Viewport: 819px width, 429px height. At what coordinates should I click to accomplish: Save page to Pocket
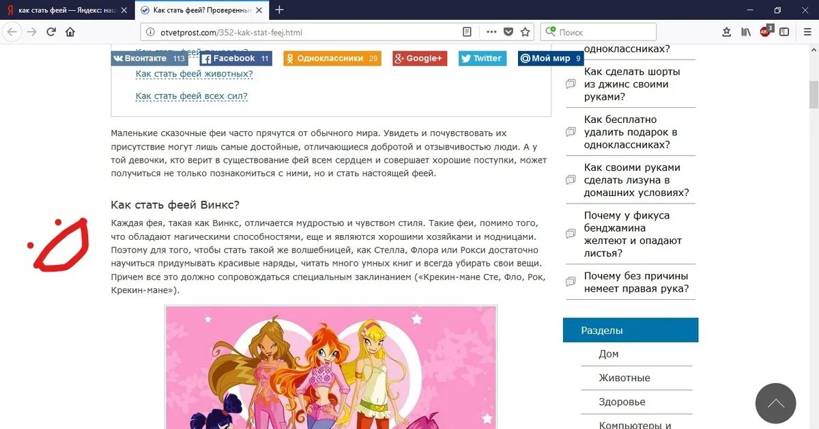[x=508, y=32]
